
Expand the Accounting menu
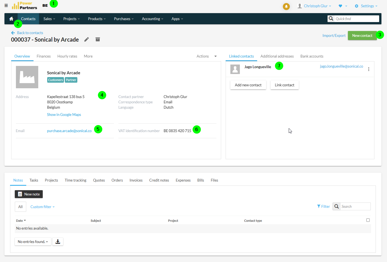[x=152, y=19]
